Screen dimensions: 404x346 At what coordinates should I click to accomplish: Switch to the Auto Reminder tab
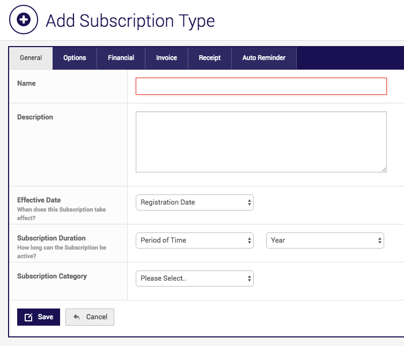click(264, 58)
